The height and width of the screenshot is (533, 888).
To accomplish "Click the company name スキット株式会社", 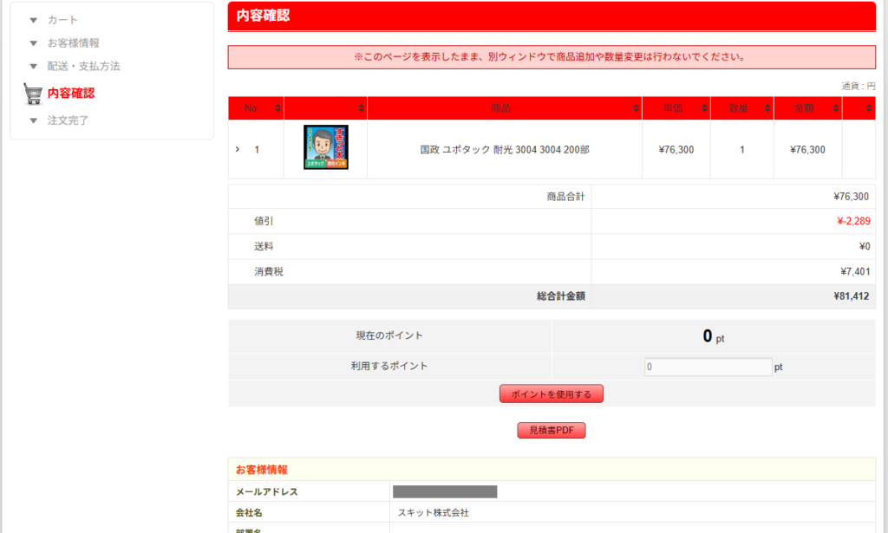I will point(434,512).
